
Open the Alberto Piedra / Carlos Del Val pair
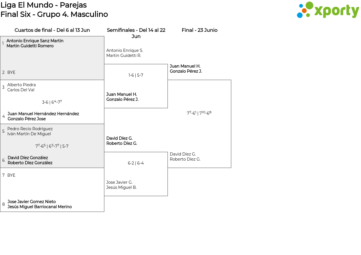pyautogui.click(x=21, y=87)
